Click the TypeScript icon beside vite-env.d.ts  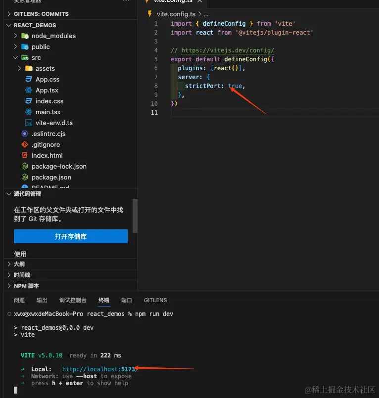click(29, 123)
